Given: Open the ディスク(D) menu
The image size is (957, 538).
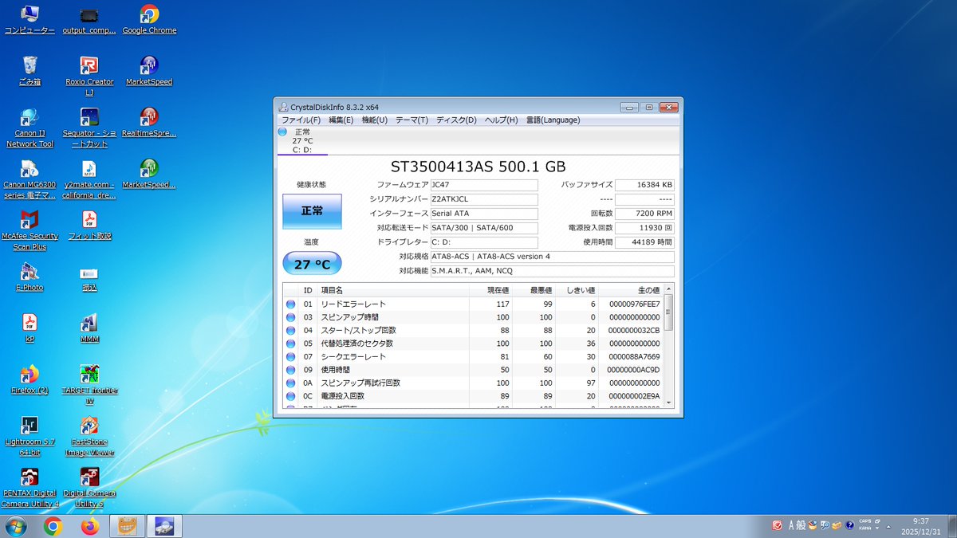Looking at the screenshot, I should tap(456, 120).
